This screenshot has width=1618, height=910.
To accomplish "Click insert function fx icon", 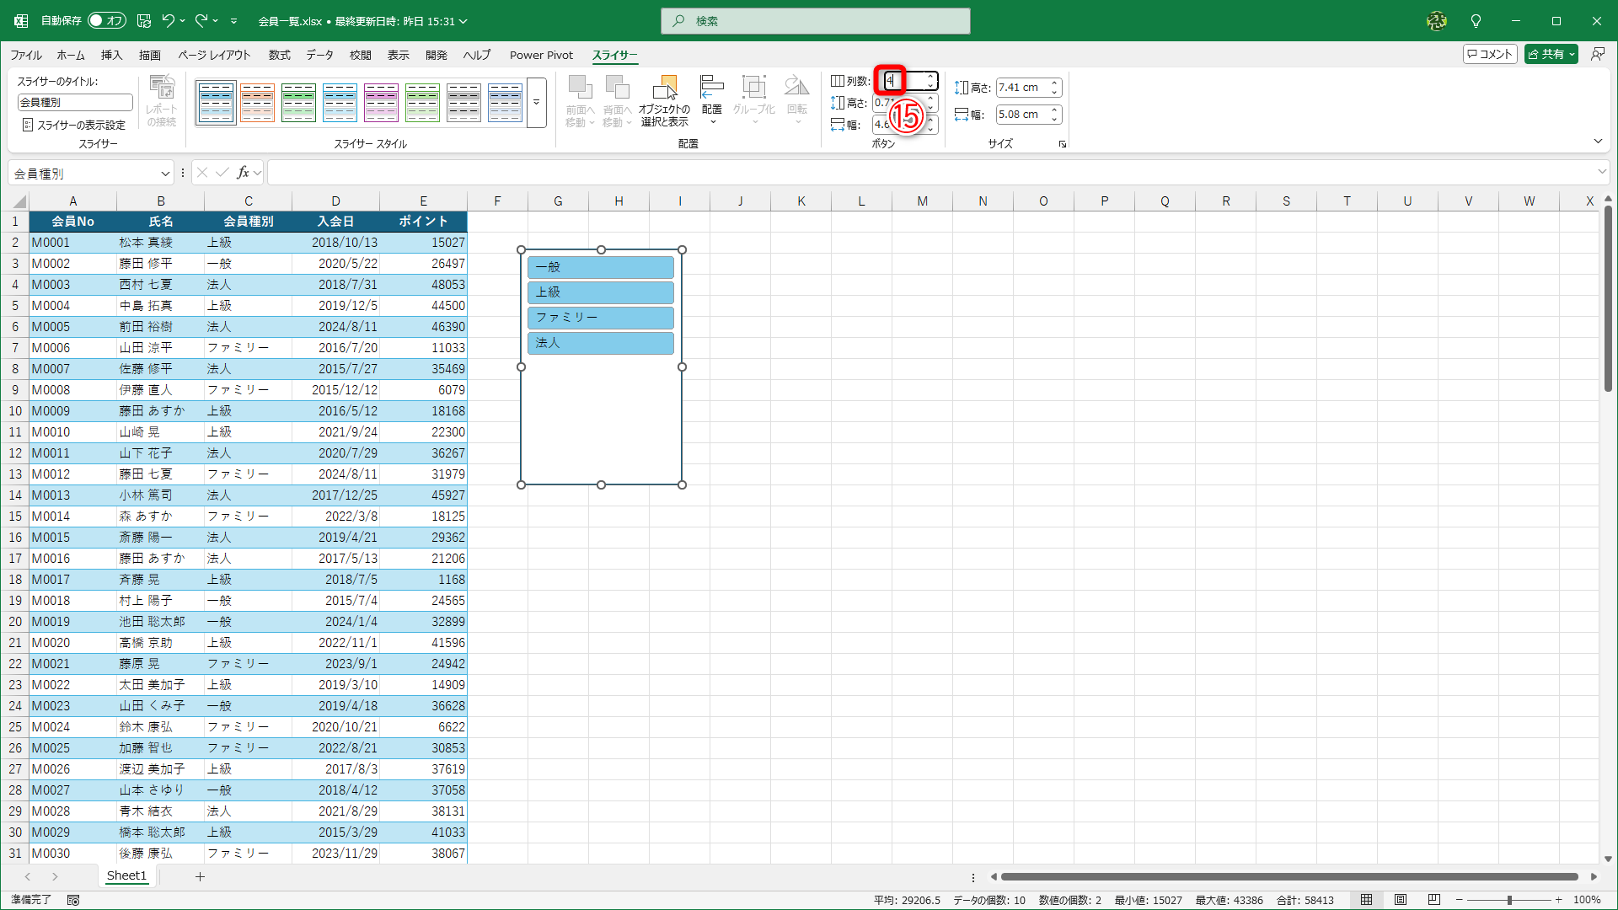I will click(243, 173).
